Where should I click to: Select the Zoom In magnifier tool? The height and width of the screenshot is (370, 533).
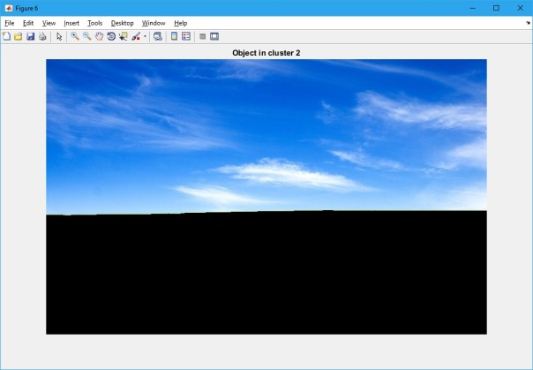pyautogui.click(x=75, y=36)
